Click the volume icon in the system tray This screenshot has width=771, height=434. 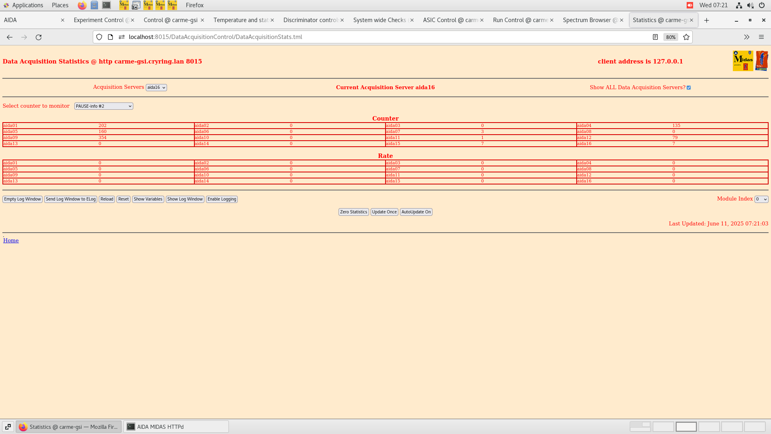click(x=750, y=5)
